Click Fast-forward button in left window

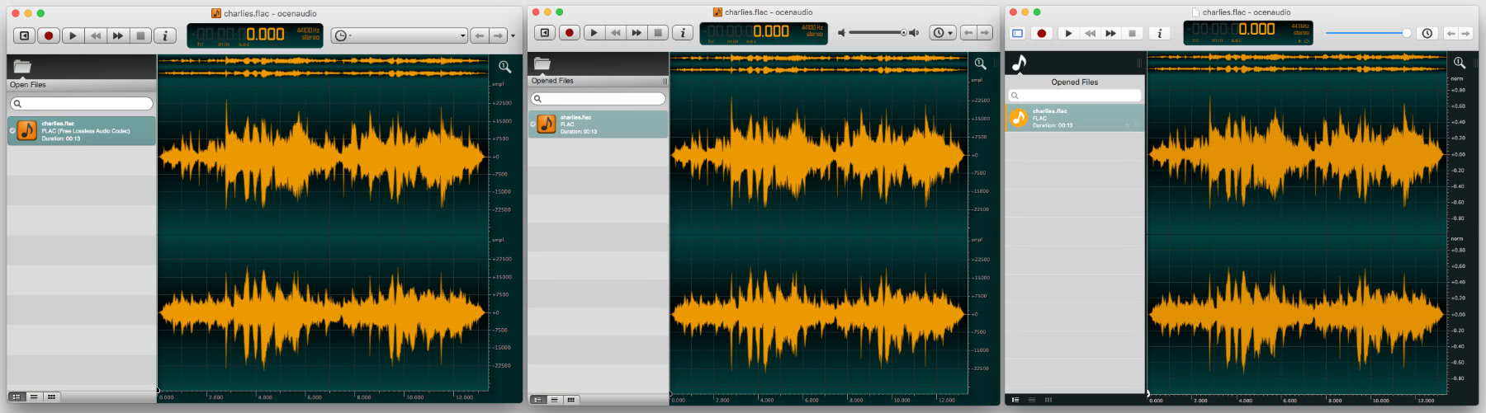pos(118,35)
